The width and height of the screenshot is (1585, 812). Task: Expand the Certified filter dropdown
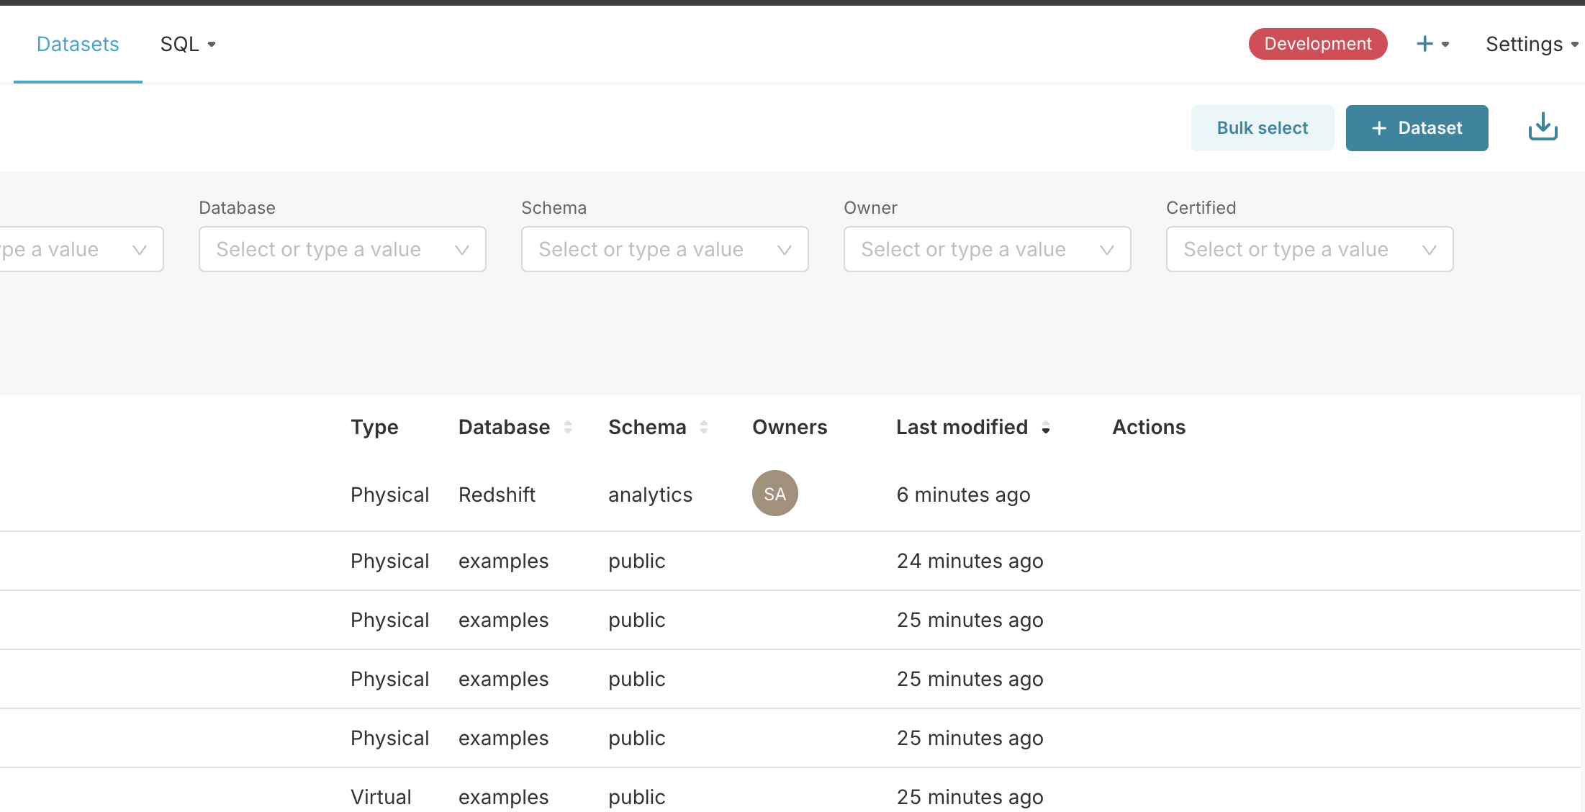pos(1309,249)
